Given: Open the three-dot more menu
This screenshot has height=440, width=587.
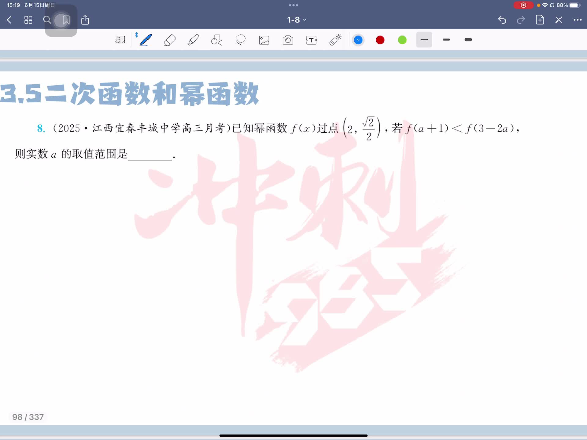Looking at the screenshot, I should [x=577, y=20].
